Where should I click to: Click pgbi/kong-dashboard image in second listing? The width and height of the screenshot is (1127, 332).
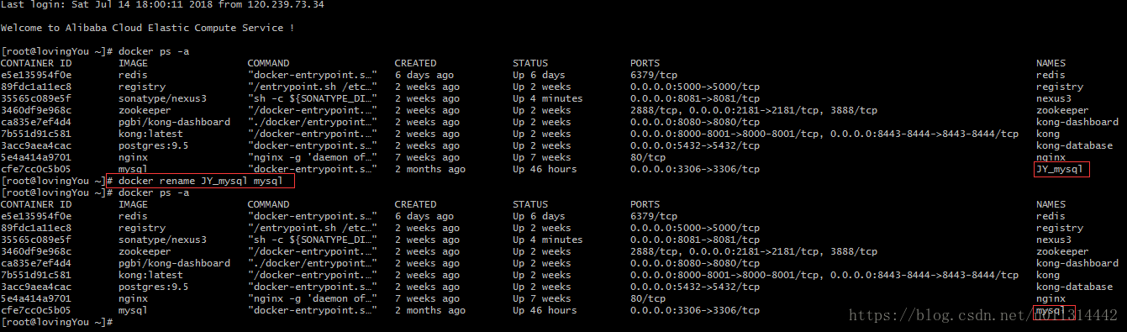[x=174, y=264]
